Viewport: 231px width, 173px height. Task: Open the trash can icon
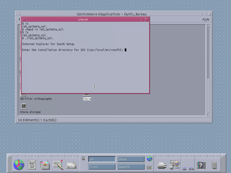click(x=214, y=165)
